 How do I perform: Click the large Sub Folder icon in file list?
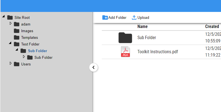125,38
